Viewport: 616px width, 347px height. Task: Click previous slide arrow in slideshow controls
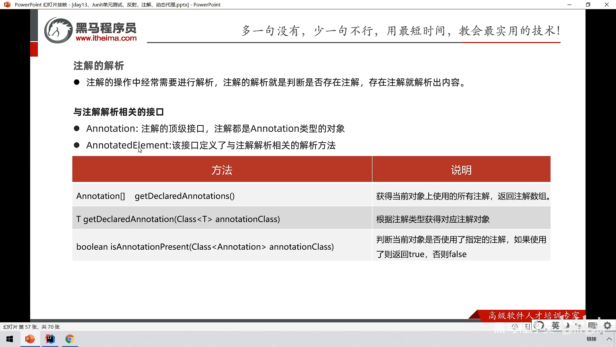515,326
